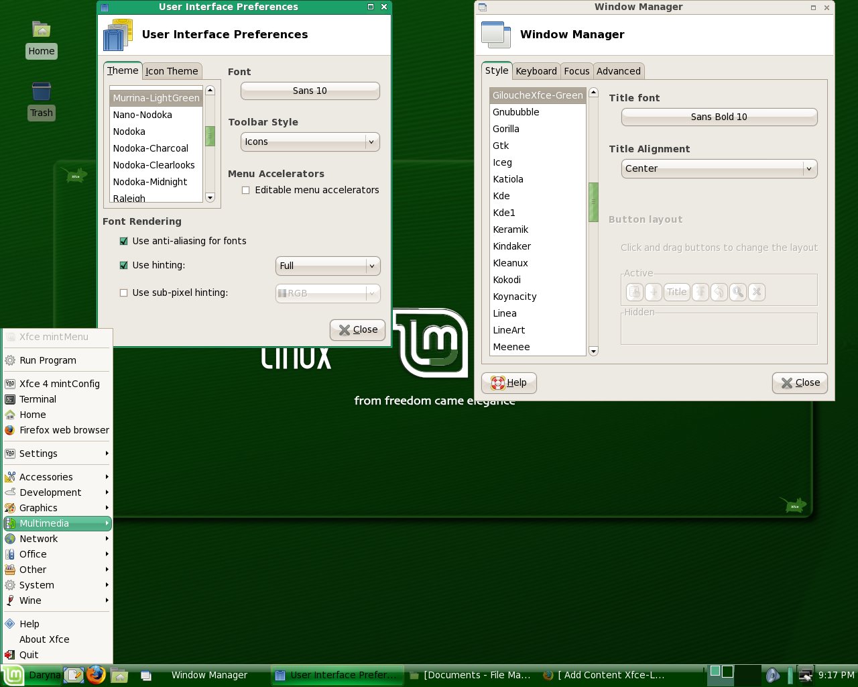
Task: Open the hinting level Full dropdown
Action: point(328,266)
